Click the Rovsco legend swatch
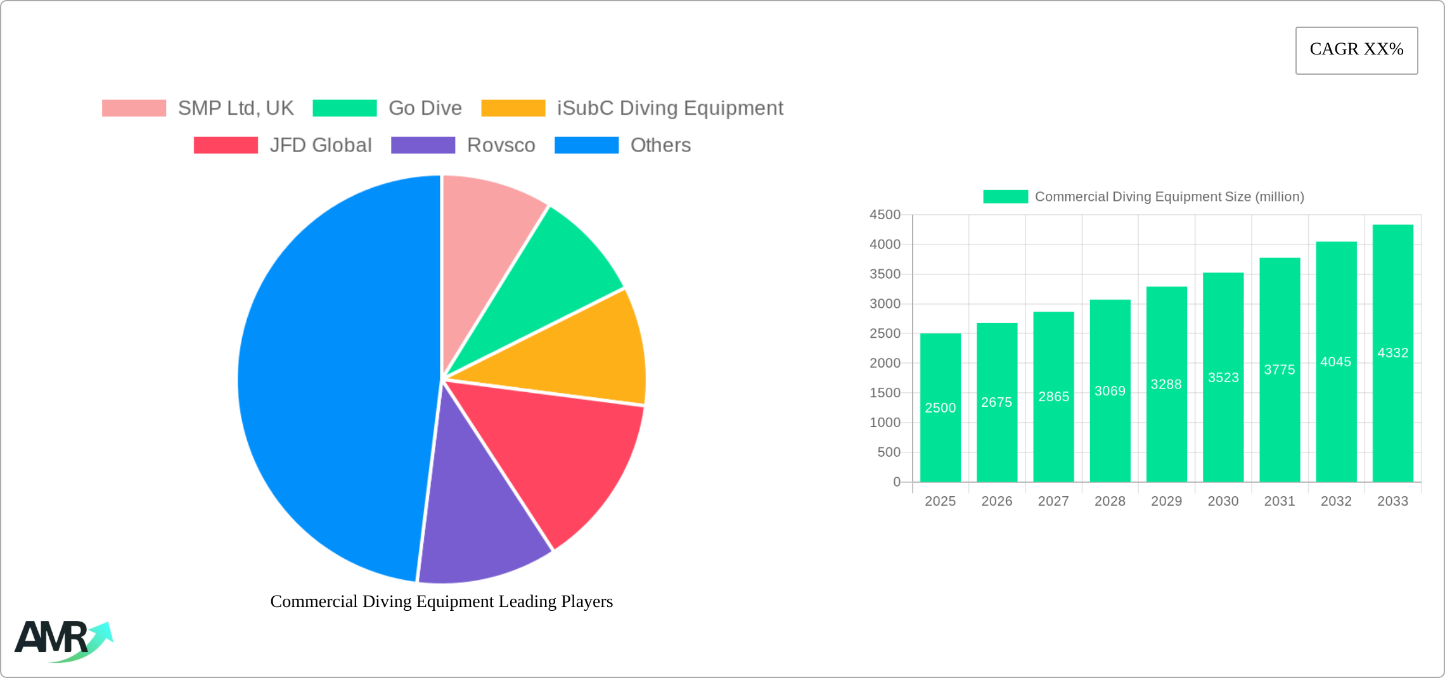The width and height of the screenshot is (1445, 678). (423, 145)
